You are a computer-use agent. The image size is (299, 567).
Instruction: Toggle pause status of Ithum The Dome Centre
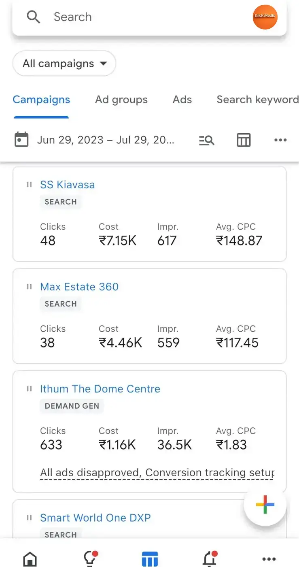pyautogui.click(x=29, y=389)
